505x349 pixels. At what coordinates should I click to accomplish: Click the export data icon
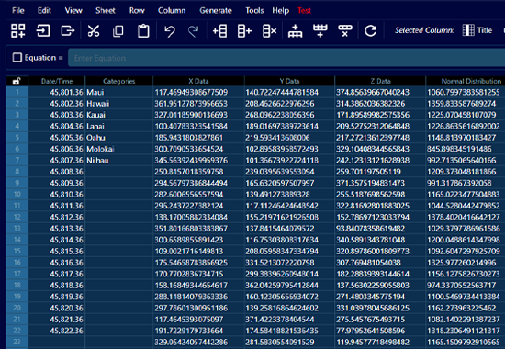click(68, 30)
